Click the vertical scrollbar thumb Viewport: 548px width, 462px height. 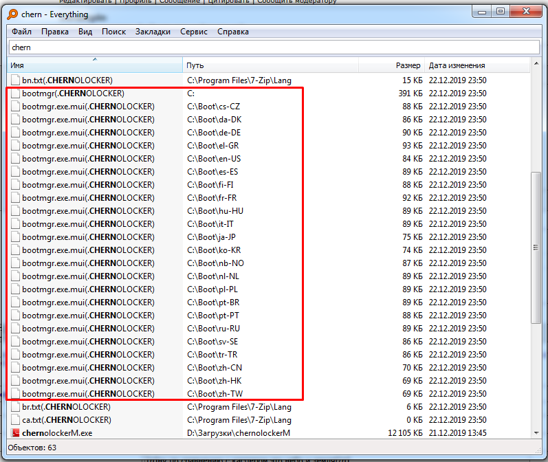(x=536, y=247)
